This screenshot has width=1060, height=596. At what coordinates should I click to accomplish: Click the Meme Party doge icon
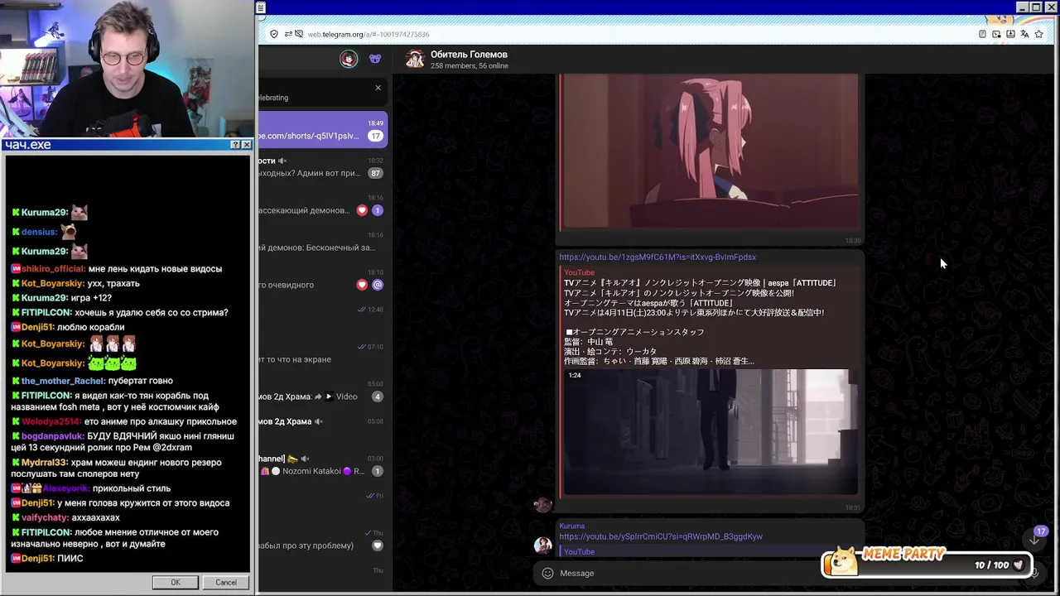coord(844,560)
